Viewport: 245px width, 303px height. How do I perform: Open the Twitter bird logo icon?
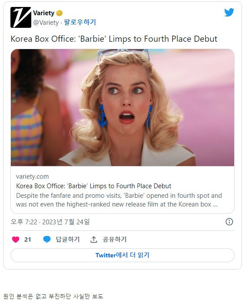[x=229, y=12]
